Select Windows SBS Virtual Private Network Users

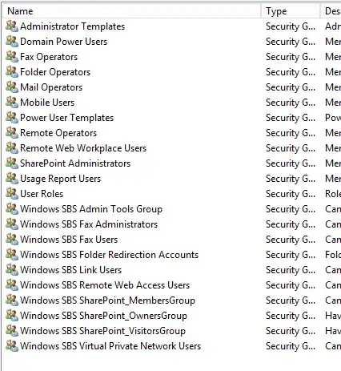click(x=110, y=346)
